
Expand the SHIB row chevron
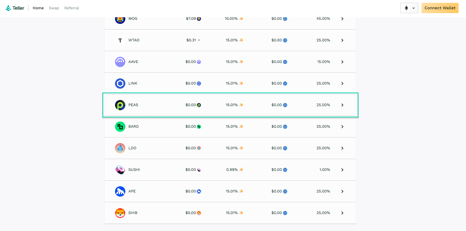tap(342, 213)
